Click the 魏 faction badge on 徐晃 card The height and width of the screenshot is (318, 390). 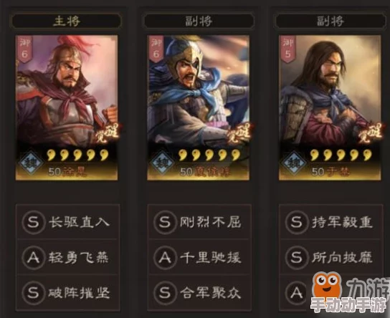click(x=31, y=163)
